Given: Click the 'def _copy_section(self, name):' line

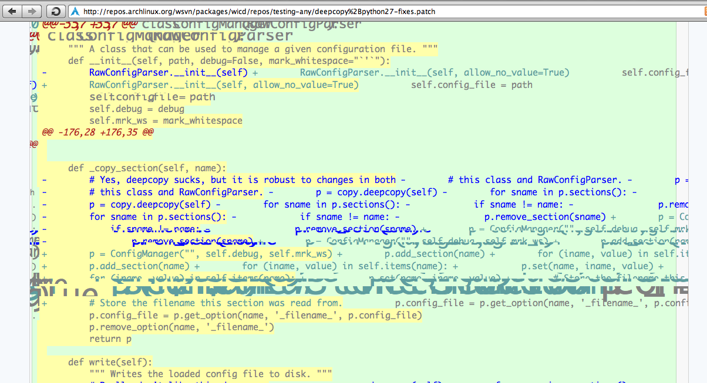Looking at the screenshot, I should 147,168.
